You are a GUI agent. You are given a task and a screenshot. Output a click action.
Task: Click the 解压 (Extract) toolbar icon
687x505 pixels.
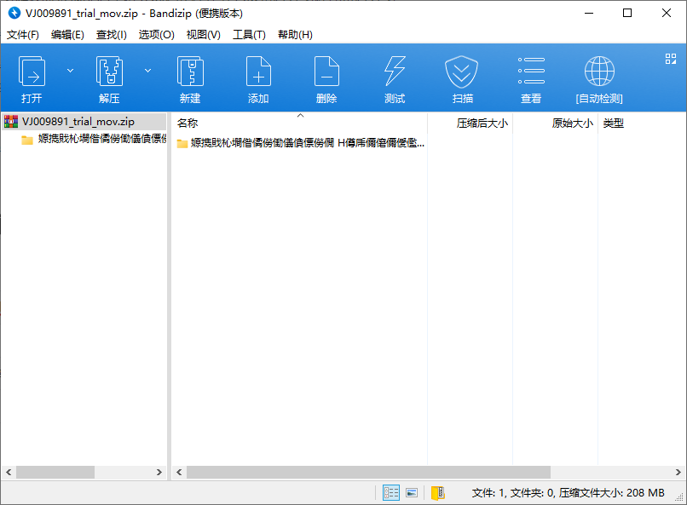click(109, 77)
